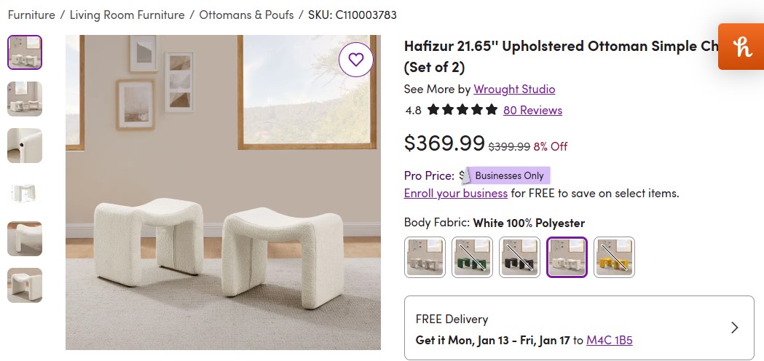View the dimensions diagram thumbnail
Screen dimensions: 764x361
(25, 192)
